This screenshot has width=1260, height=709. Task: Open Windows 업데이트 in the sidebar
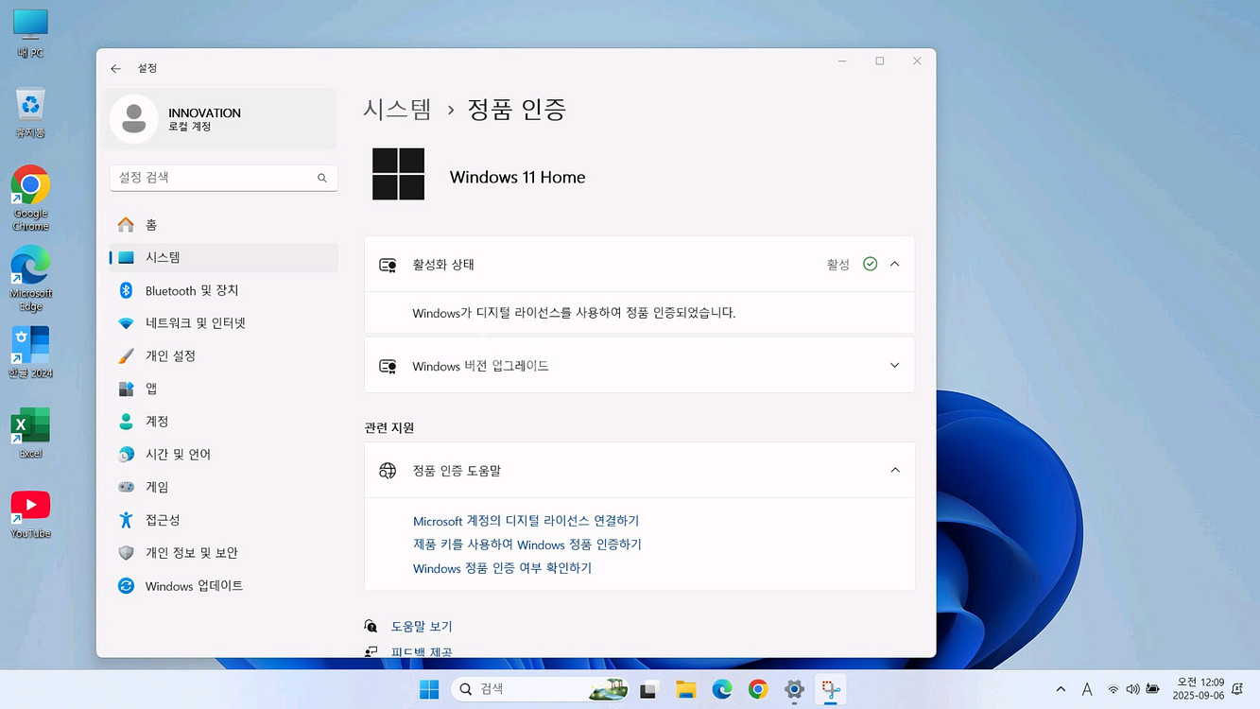194,585
